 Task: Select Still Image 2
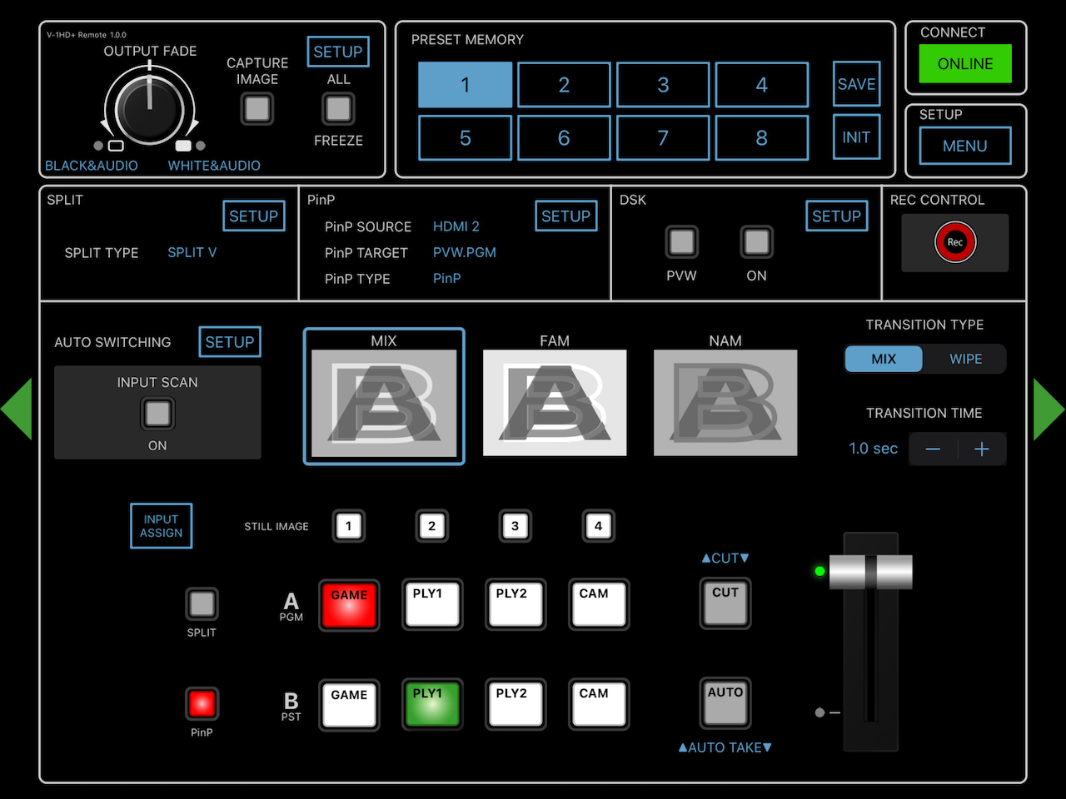pos(431,526)
